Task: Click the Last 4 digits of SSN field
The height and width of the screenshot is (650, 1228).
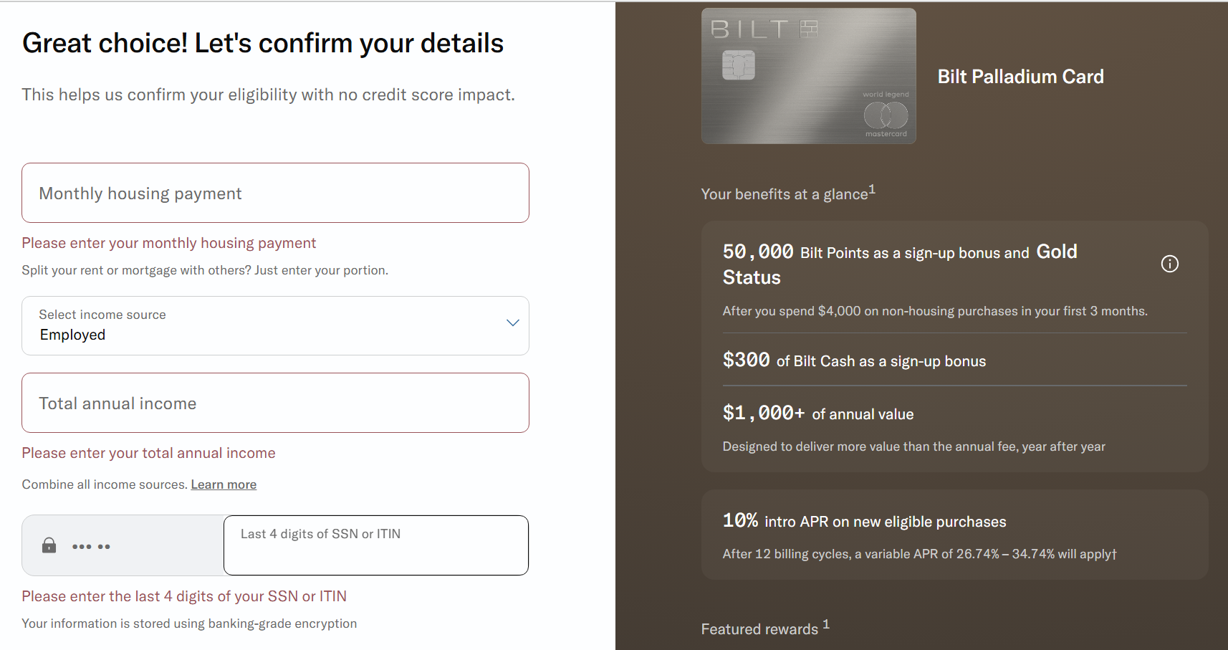Action: coord(375,546)
